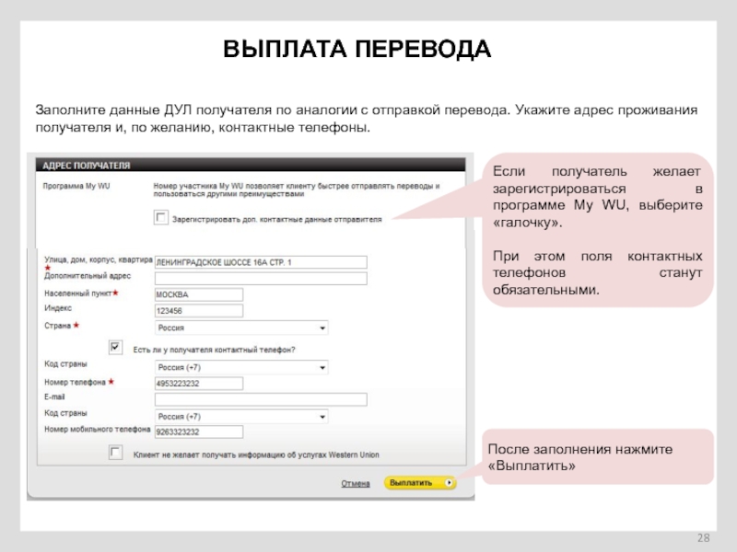Click the Выплатить button

click(x=419, y=482)
